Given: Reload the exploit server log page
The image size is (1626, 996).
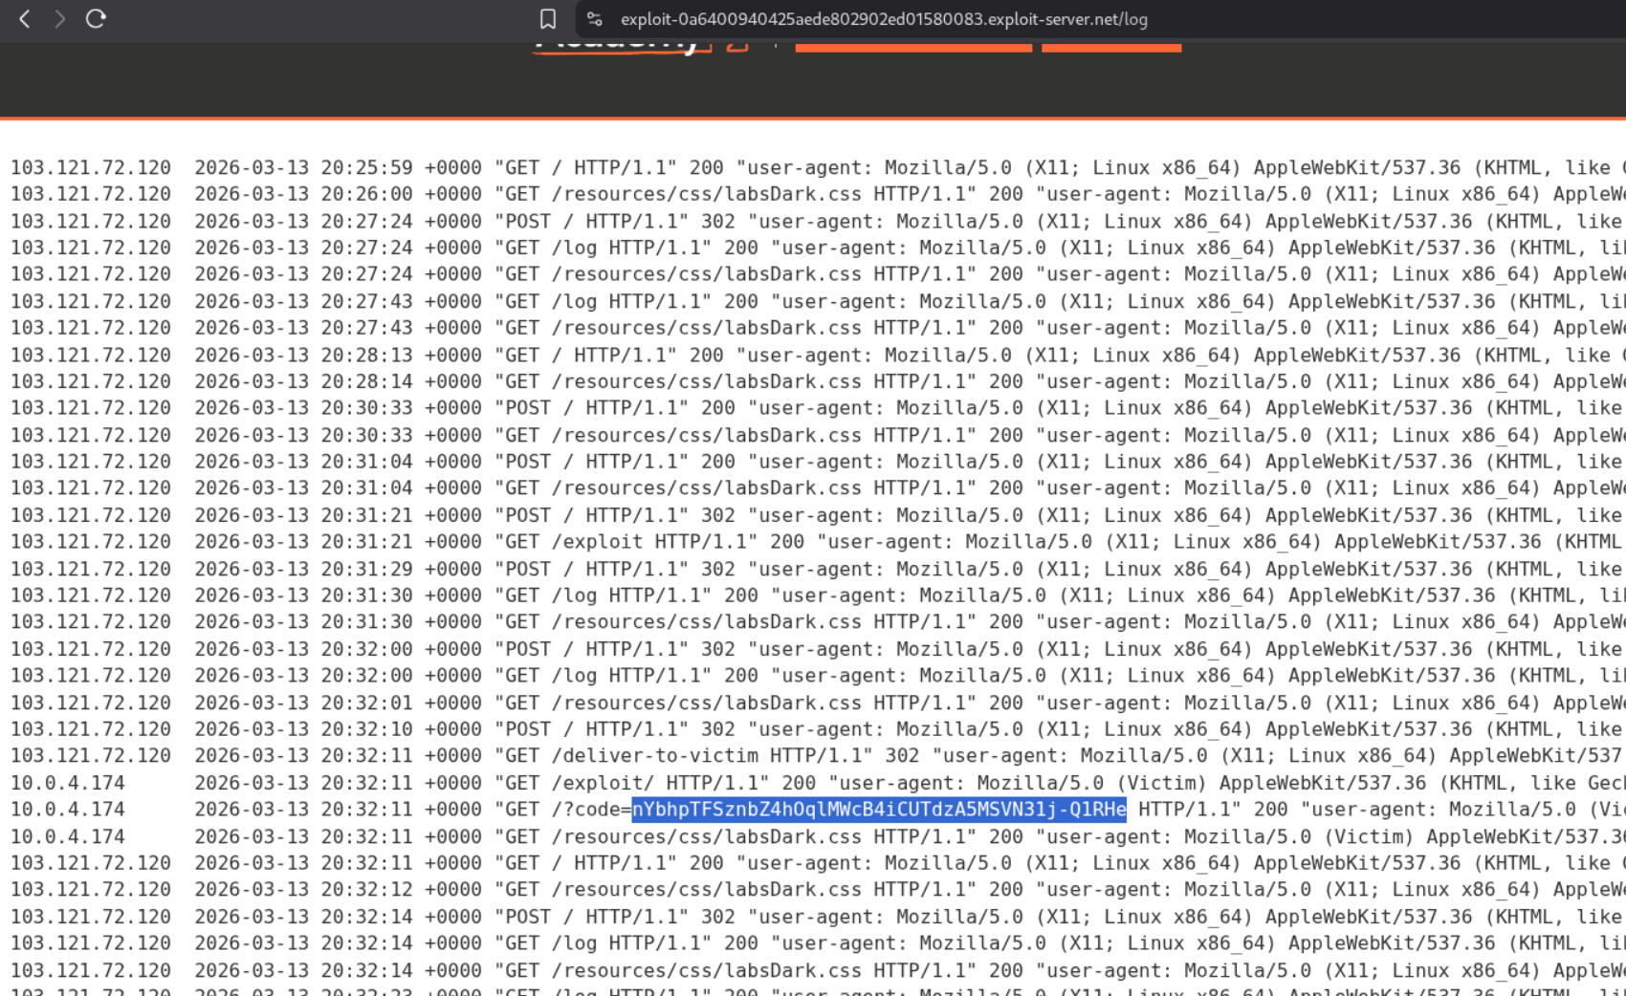Looking at the screenshot, I should pyautogui.click(x=96, y=19).
